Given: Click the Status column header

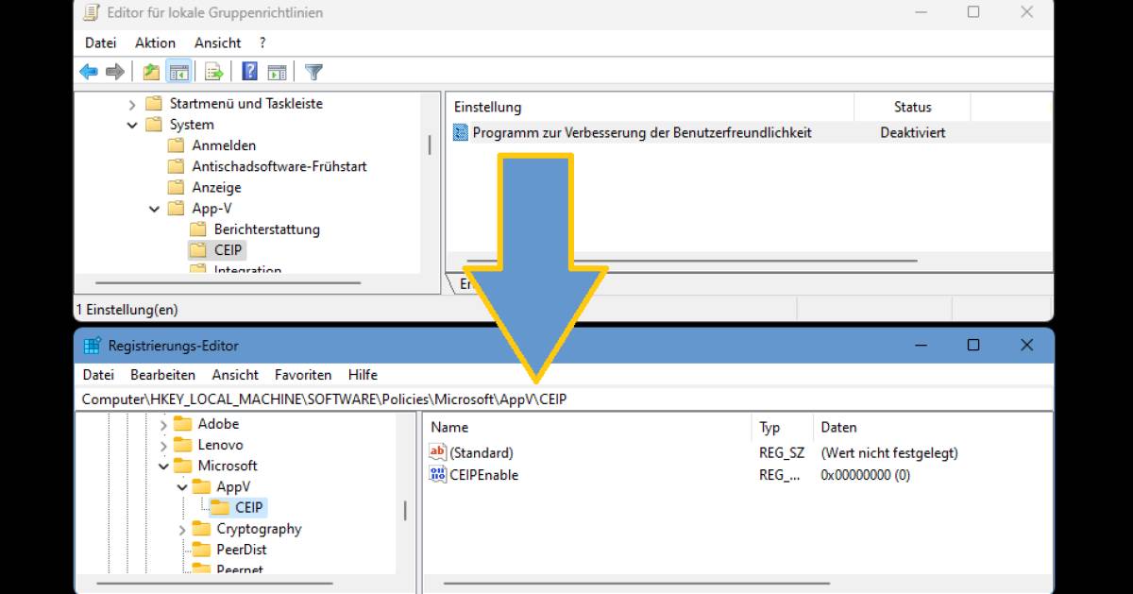Looking at the screenshot, I should pyautogui.click(x=912, y=107).
